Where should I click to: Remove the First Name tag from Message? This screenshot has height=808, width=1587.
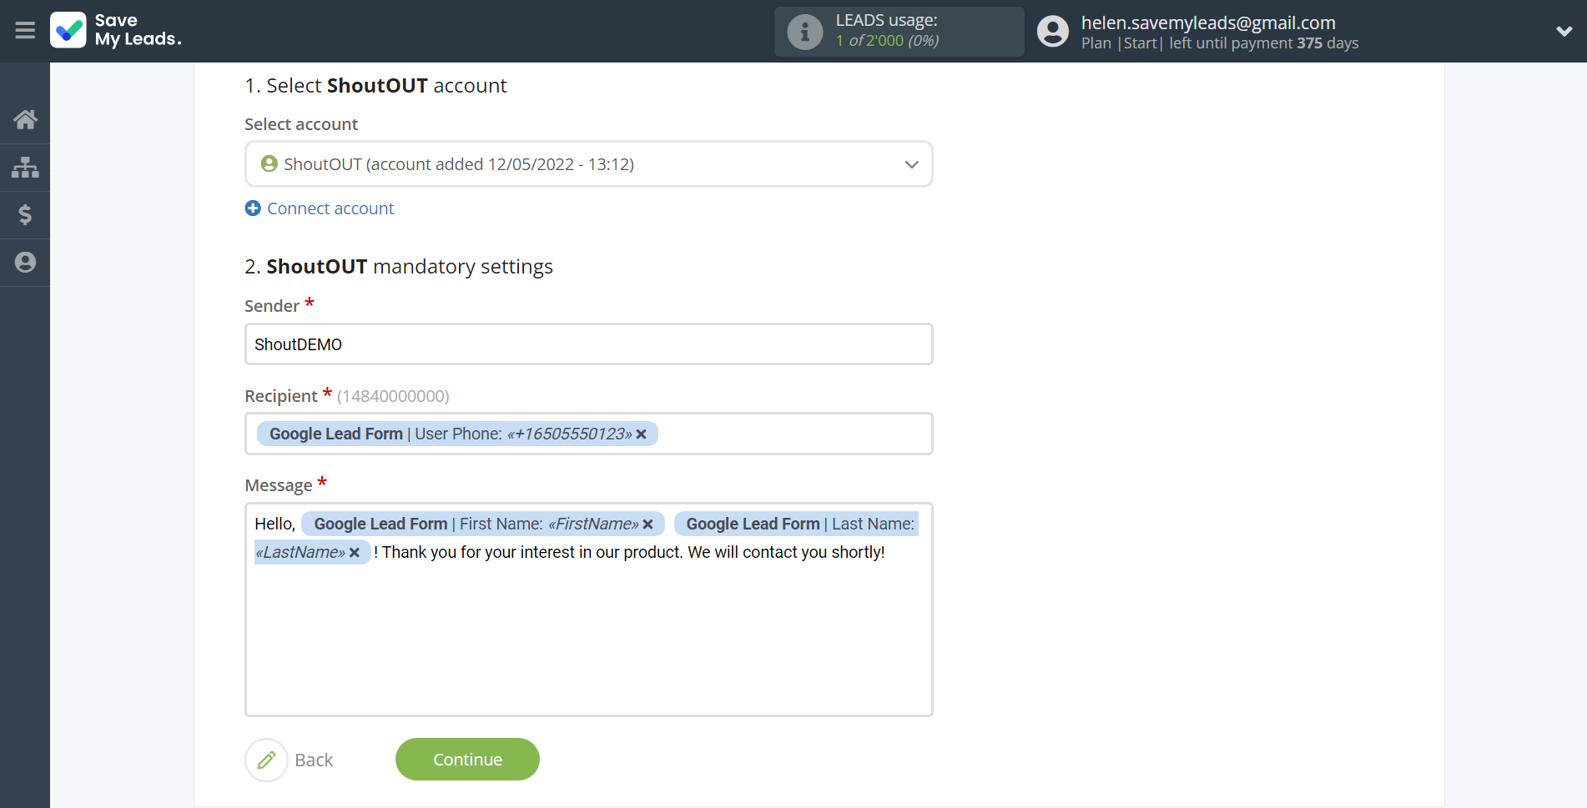(x=647, y=524)
